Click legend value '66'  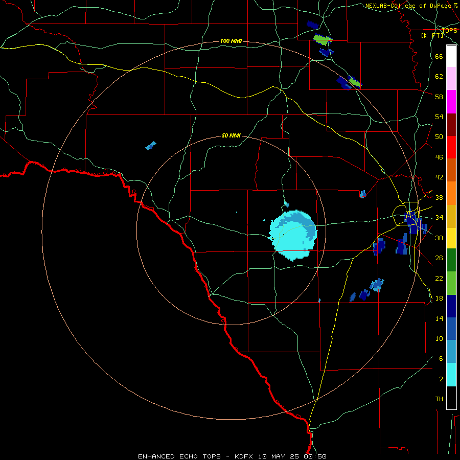point(439,57)
